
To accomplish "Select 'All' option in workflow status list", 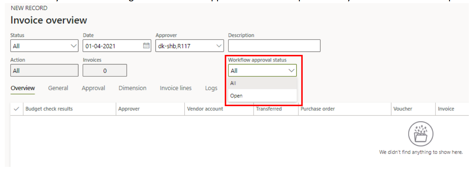I will pos(262,83).
